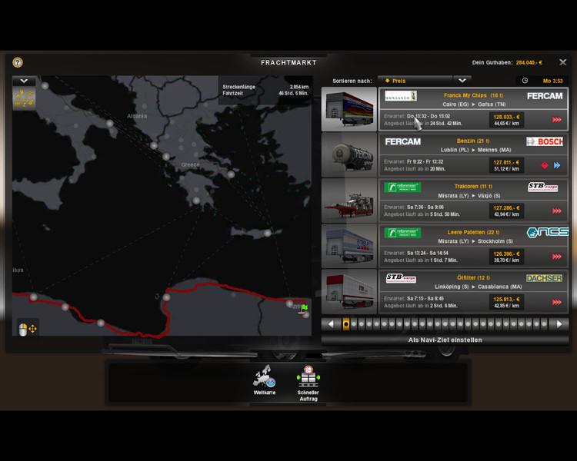Click red arrows on Franck My Chips job

556,119
